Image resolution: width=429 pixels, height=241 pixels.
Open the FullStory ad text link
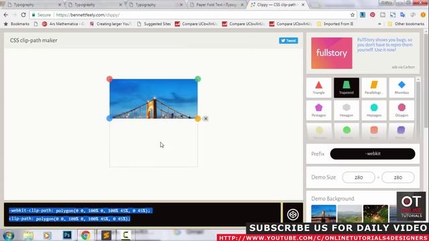tap(384, 45)
